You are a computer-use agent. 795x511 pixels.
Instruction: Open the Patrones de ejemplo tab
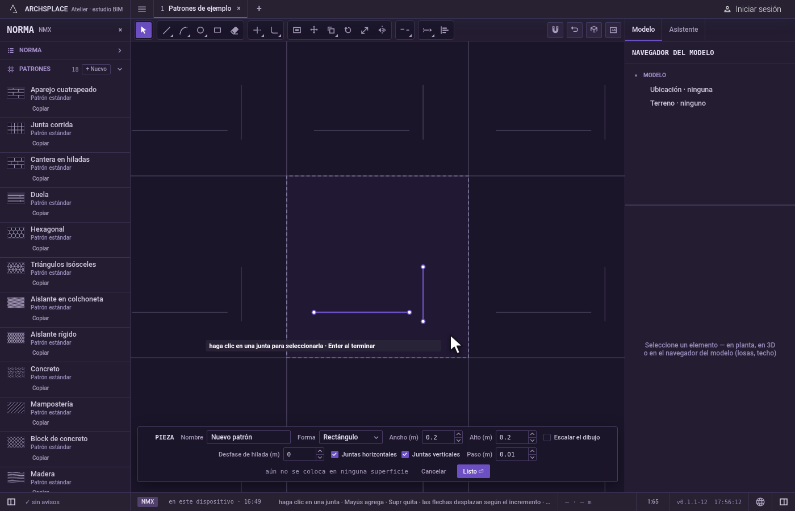[x=199, y=9]
